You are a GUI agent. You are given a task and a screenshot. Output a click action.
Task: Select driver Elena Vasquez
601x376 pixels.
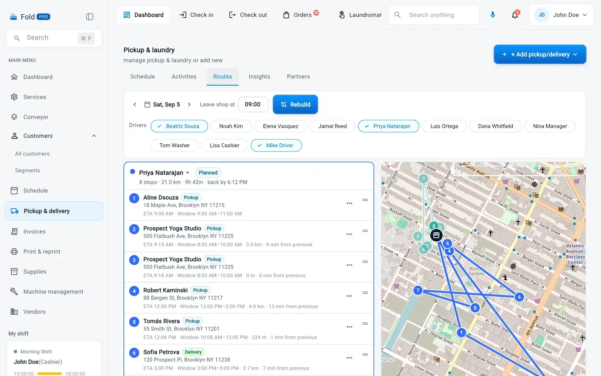pyautogui.click(x=281, y=126)
